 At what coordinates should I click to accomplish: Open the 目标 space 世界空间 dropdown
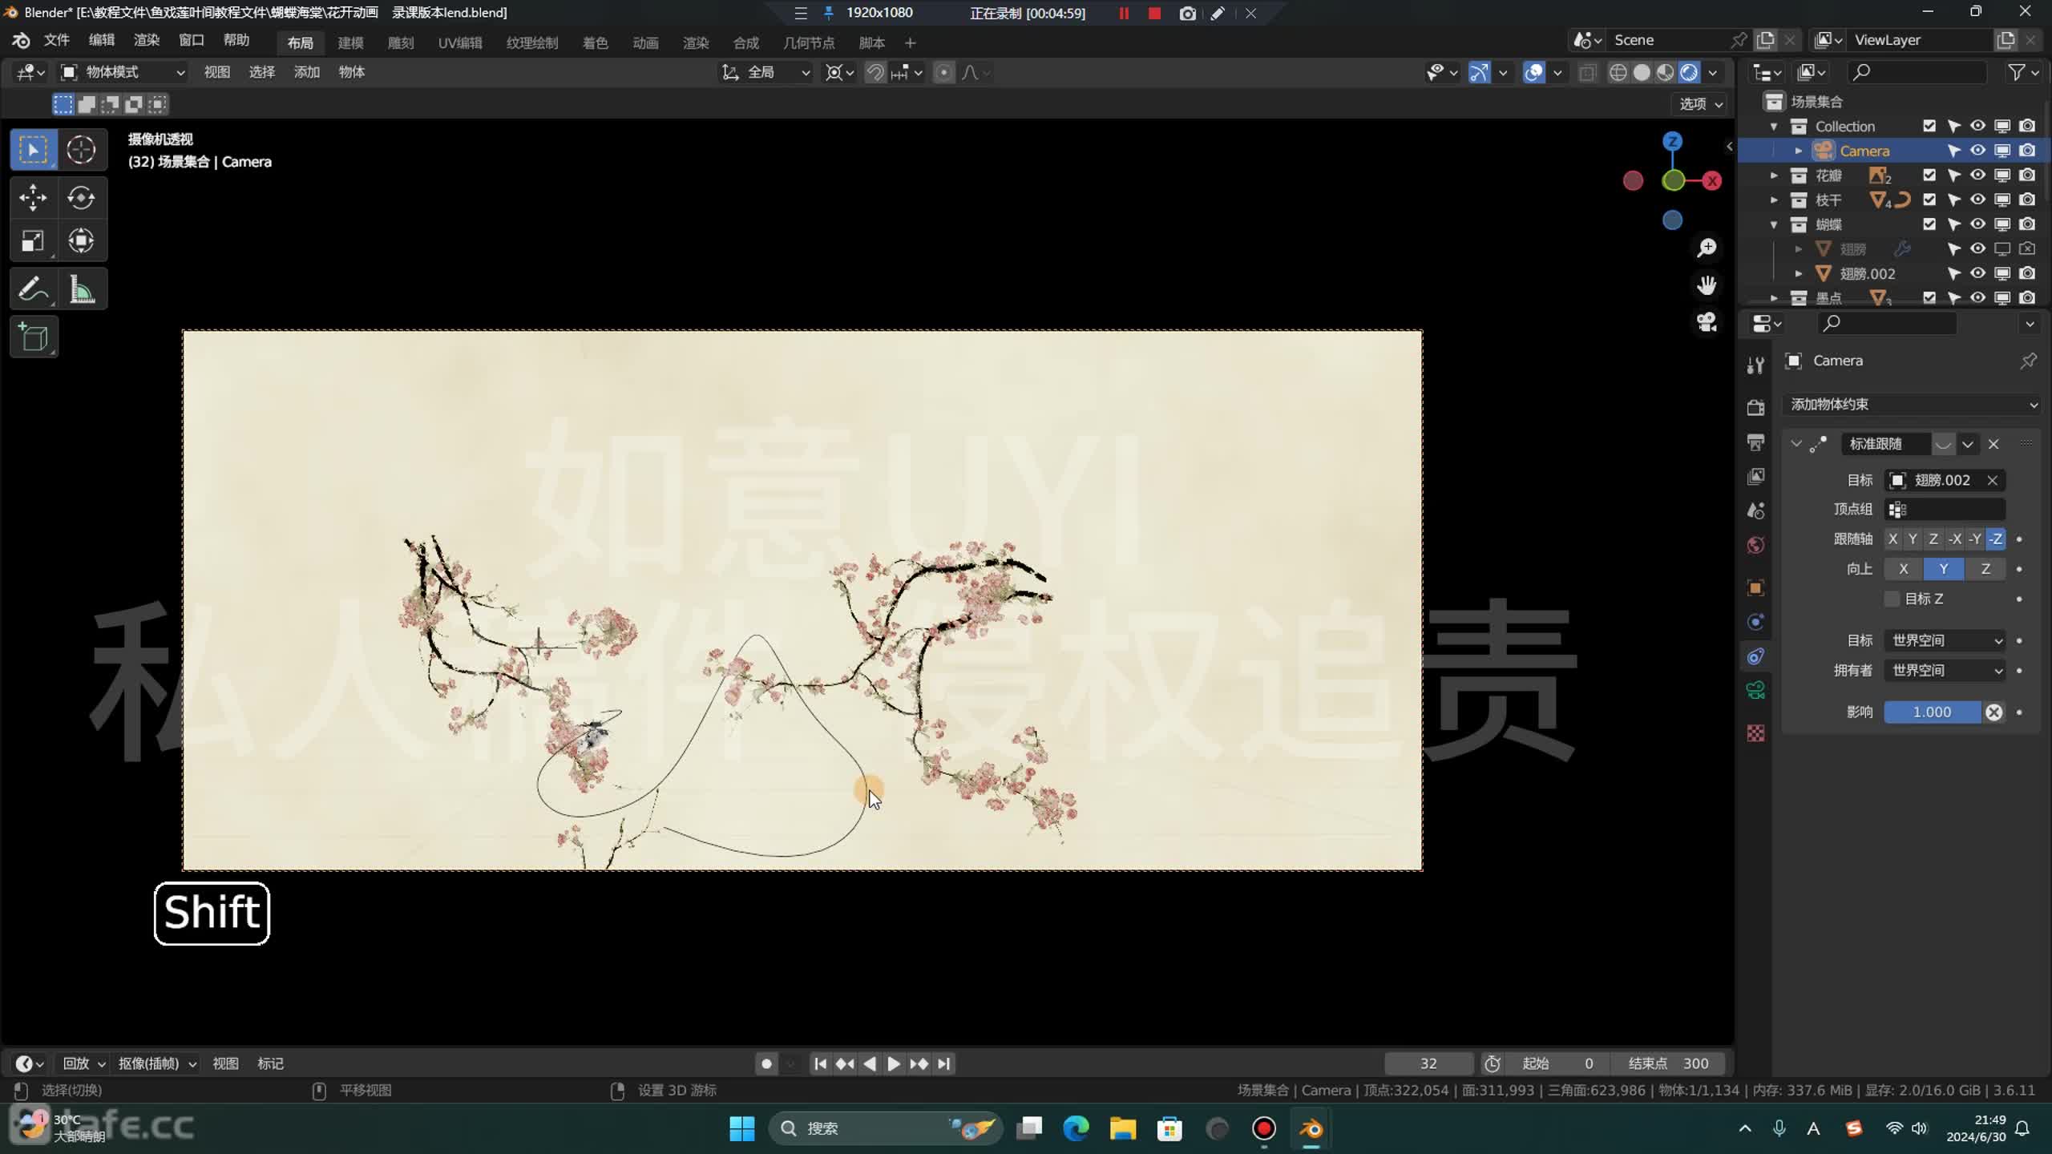pyautogui.click(x=1945, y=640)
